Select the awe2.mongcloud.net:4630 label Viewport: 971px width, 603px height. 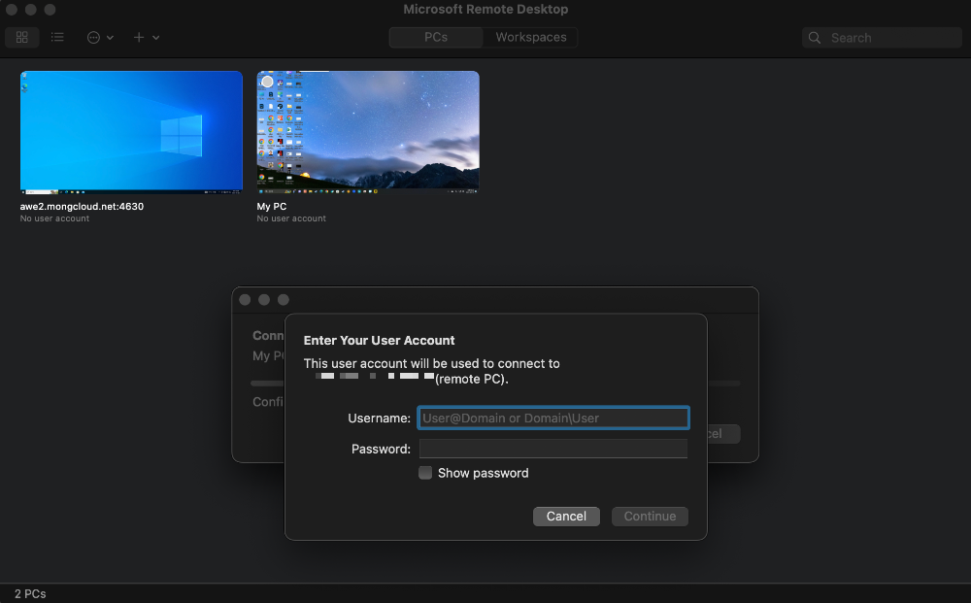(82, 207)
